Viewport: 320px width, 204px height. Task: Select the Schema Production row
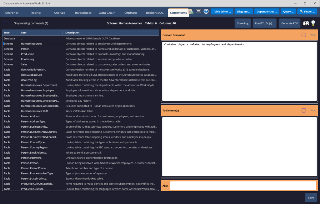click(x=81, y=54)
